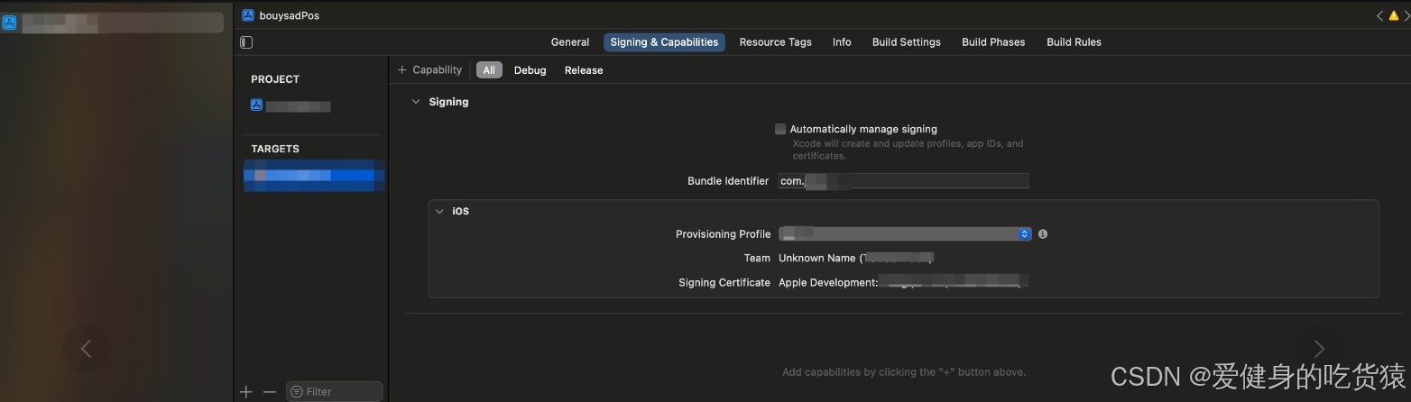Click the Bundle Identifier text field
Screen dimensions: 1411x402
tap(903, 181)
